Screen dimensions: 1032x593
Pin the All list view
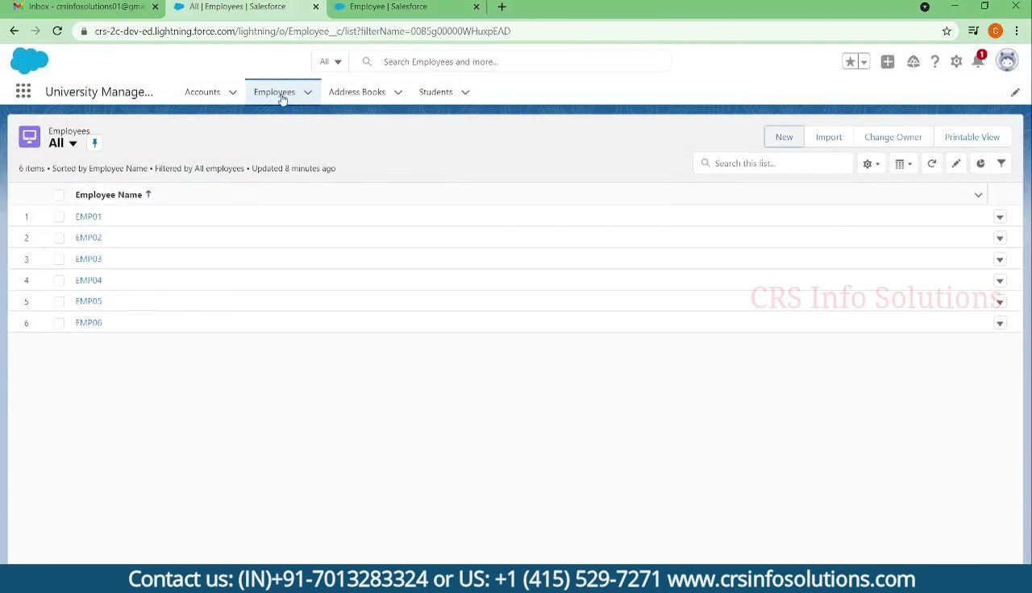pyautogui.click(x=94, y=143)
